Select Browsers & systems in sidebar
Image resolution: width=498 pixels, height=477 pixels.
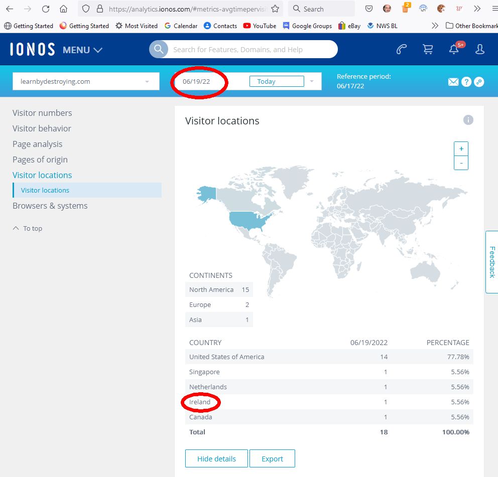pyautogui.click(x=50, y=206)
